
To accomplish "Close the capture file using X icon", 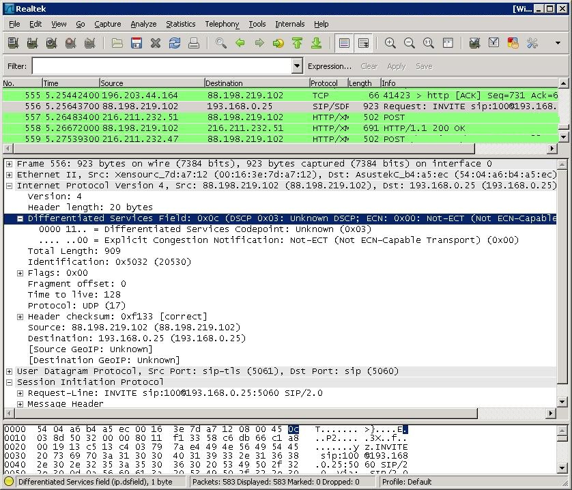I will pyautogui.click(x=156, y=43).
